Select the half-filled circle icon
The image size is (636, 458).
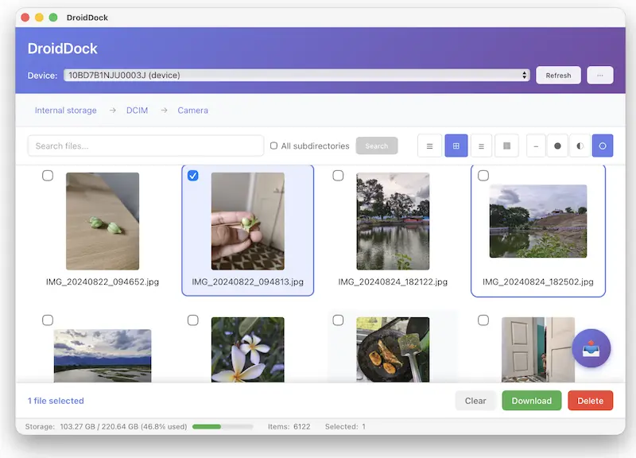point(580,146)
